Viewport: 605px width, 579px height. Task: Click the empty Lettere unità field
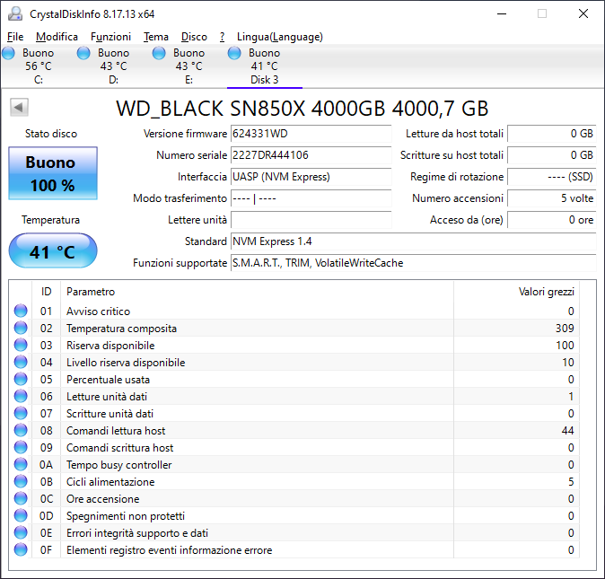(x=311, y=220)
